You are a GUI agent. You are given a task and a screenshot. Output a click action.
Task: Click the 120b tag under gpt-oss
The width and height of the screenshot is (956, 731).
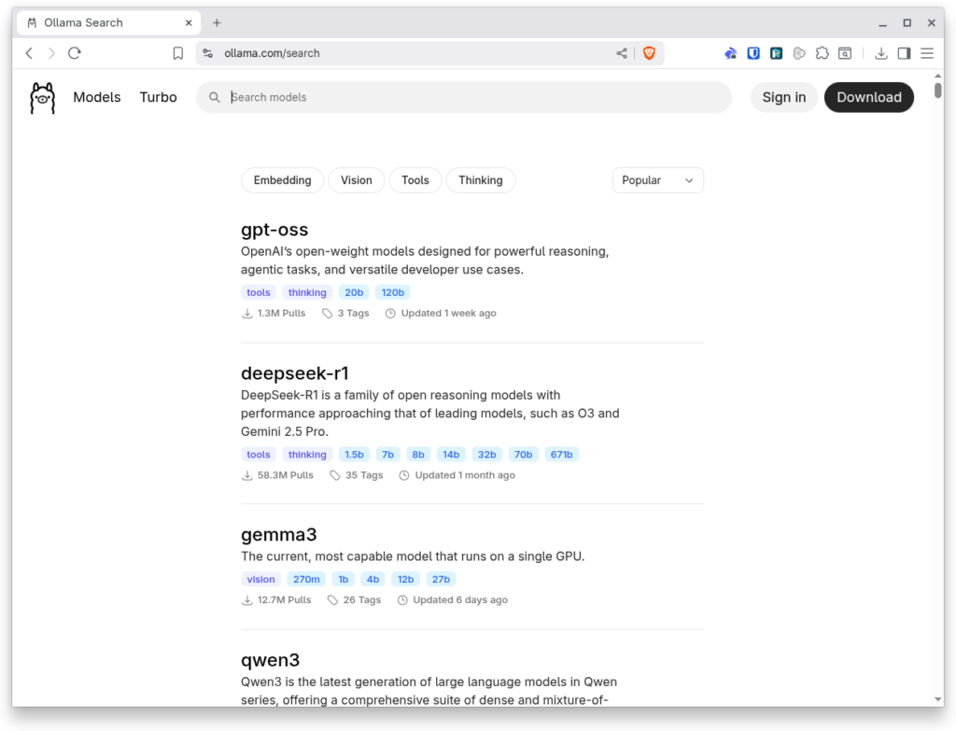tap(393, 292)
